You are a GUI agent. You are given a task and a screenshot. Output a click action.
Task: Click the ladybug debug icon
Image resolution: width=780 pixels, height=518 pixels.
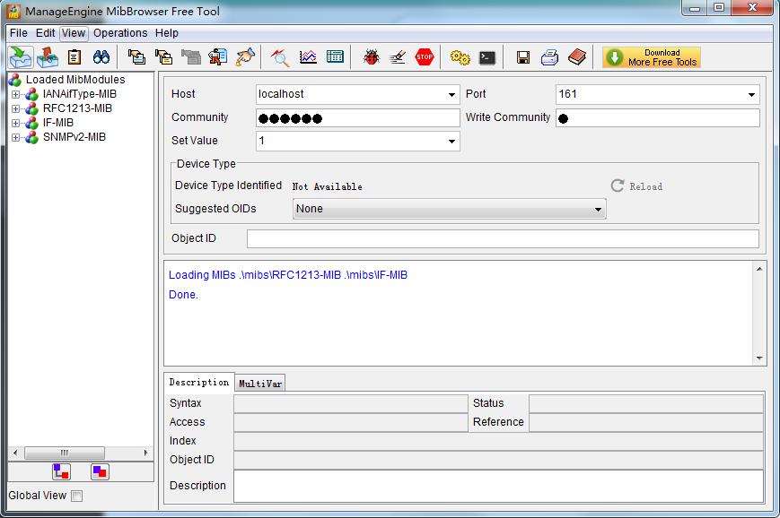click(x=371, y=57)
